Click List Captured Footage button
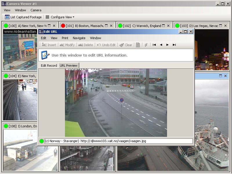Screen dimensions: 232x174 point(23,17)
